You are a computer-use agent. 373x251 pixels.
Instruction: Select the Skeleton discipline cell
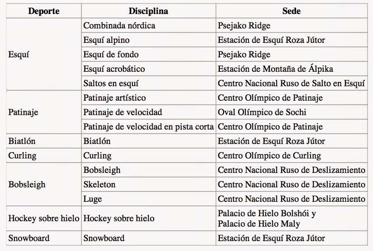click(x=99, y=185)
